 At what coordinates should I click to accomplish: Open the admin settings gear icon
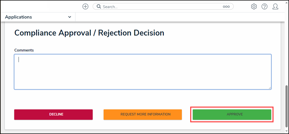pyautogui.click(x=254, y=7)
